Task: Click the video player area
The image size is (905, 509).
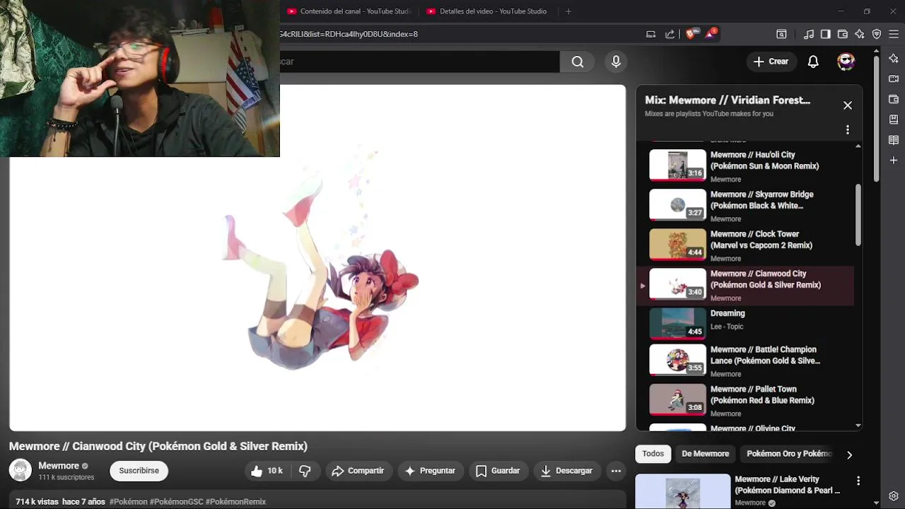Action: (x=317, y=258)
